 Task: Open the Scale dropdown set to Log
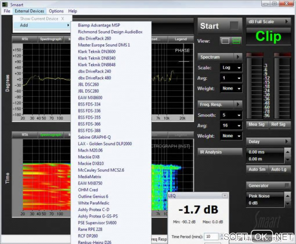[x=231, y=68]
